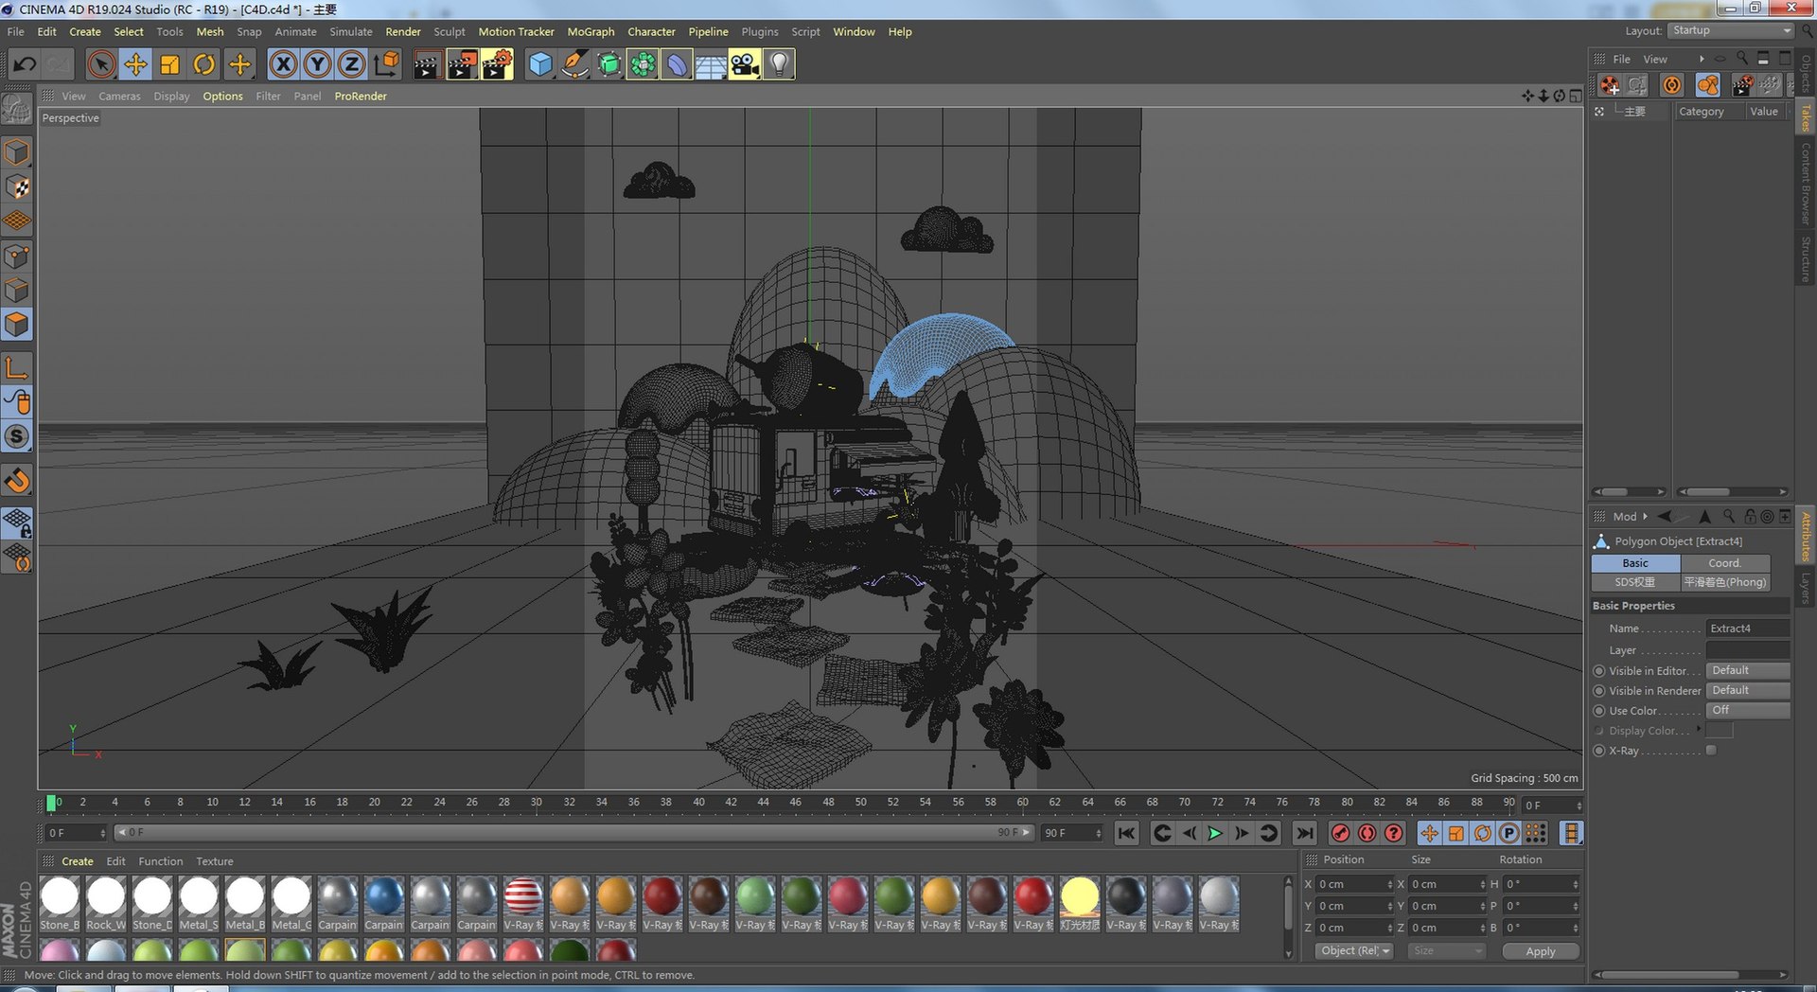Image resolution: width=1817 pixels, height=992 pixels.
Task: Open the viewport Cameras menu
Action: coord(119,96)
